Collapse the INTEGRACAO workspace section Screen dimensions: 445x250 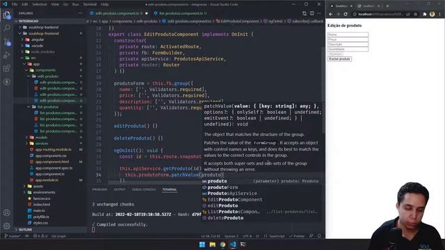point(28,21)
